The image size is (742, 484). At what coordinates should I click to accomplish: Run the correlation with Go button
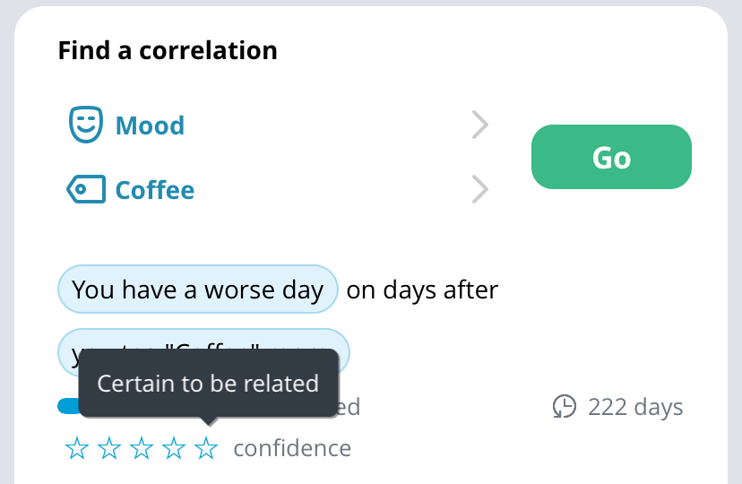[x=611, y=157]
